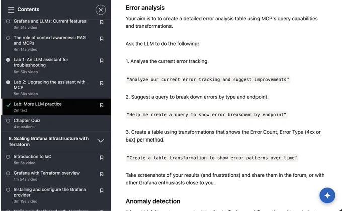Click the Contents list icon
This screenshot has width=342, height=211.
pyautogui.click(x=11, y=10)
